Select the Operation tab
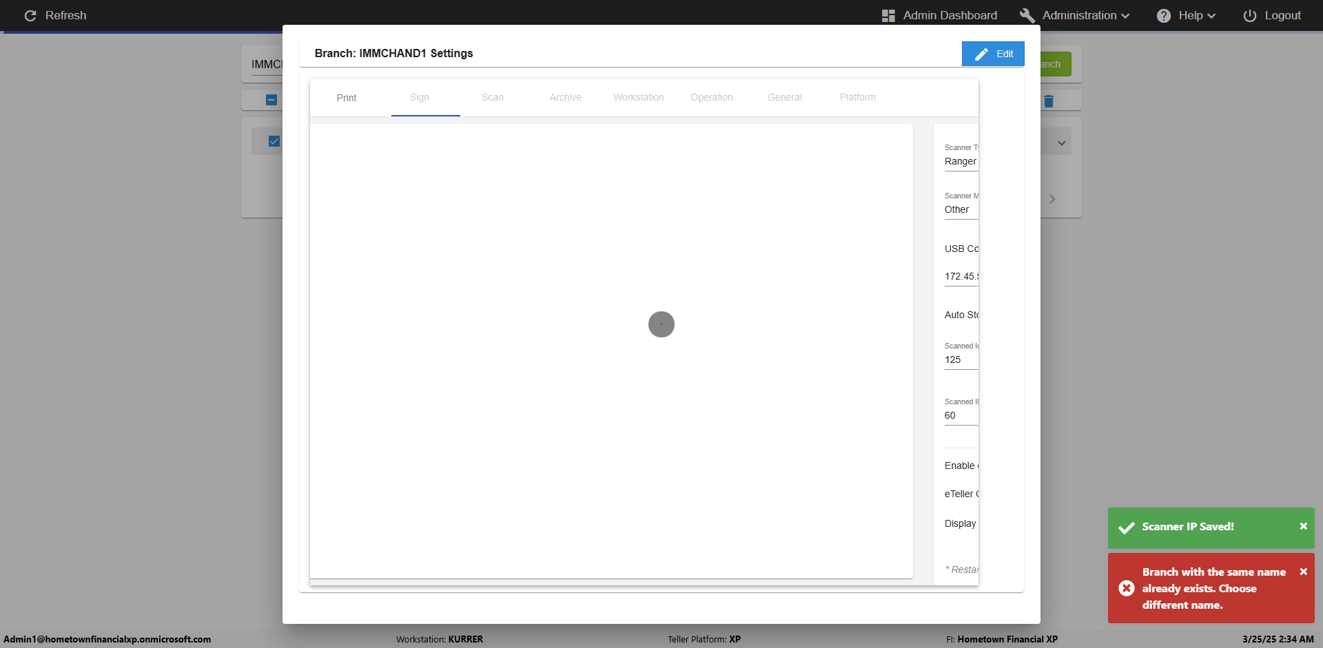Image resolution: width=1323 pixels, height=648 pixels. point(712,97)
